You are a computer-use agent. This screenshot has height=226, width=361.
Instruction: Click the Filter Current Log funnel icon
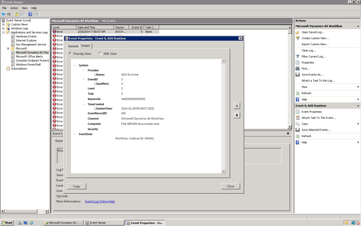(298, 56)
